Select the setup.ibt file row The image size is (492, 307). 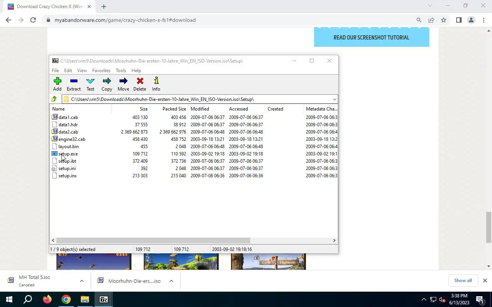pyautogui.click(x=194, y=161)
